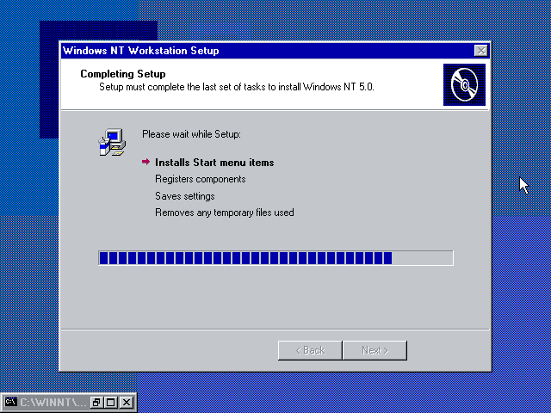
Task: Click the disabled Next button
Action: [x=375, y=350]
